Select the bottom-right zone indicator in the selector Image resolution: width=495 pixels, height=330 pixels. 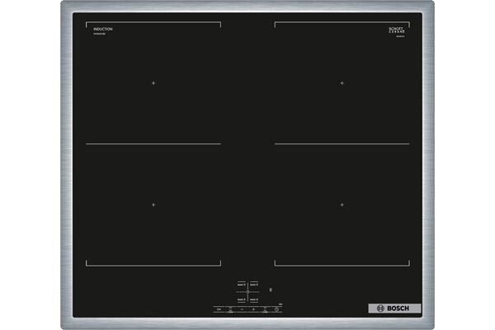pyautogui.click(x=254, y=299)
